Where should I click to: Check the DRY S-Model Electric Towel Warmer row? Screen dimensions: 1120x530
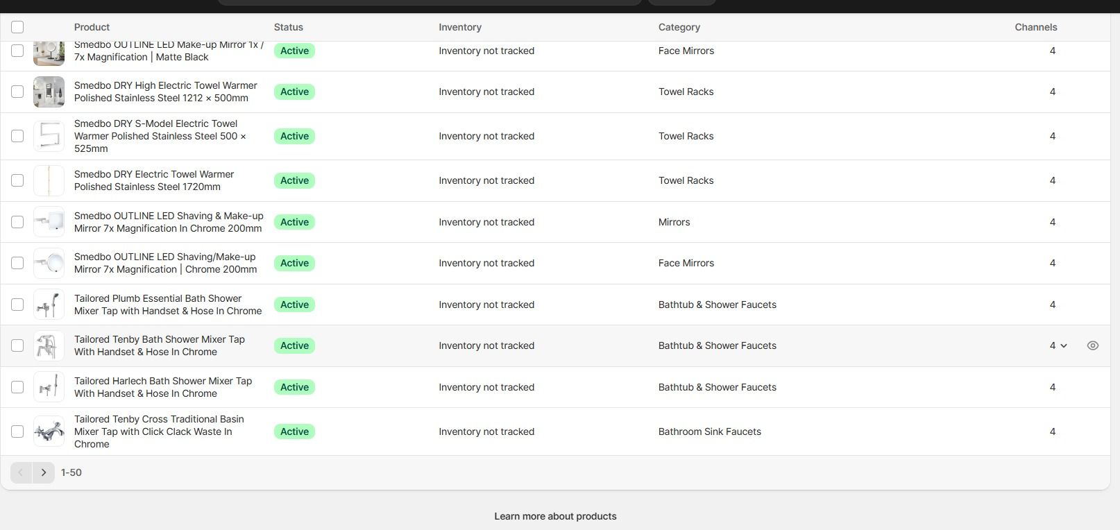pos(17,136)
